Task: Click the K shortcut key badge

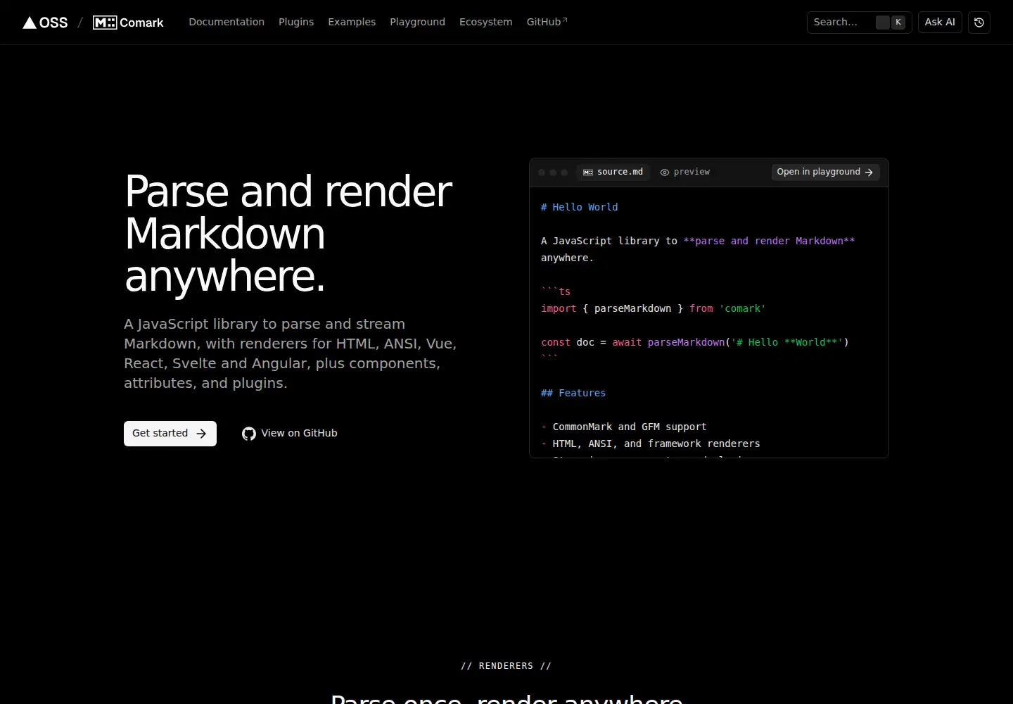Action: pyautogui.click(x=898, y=23)
